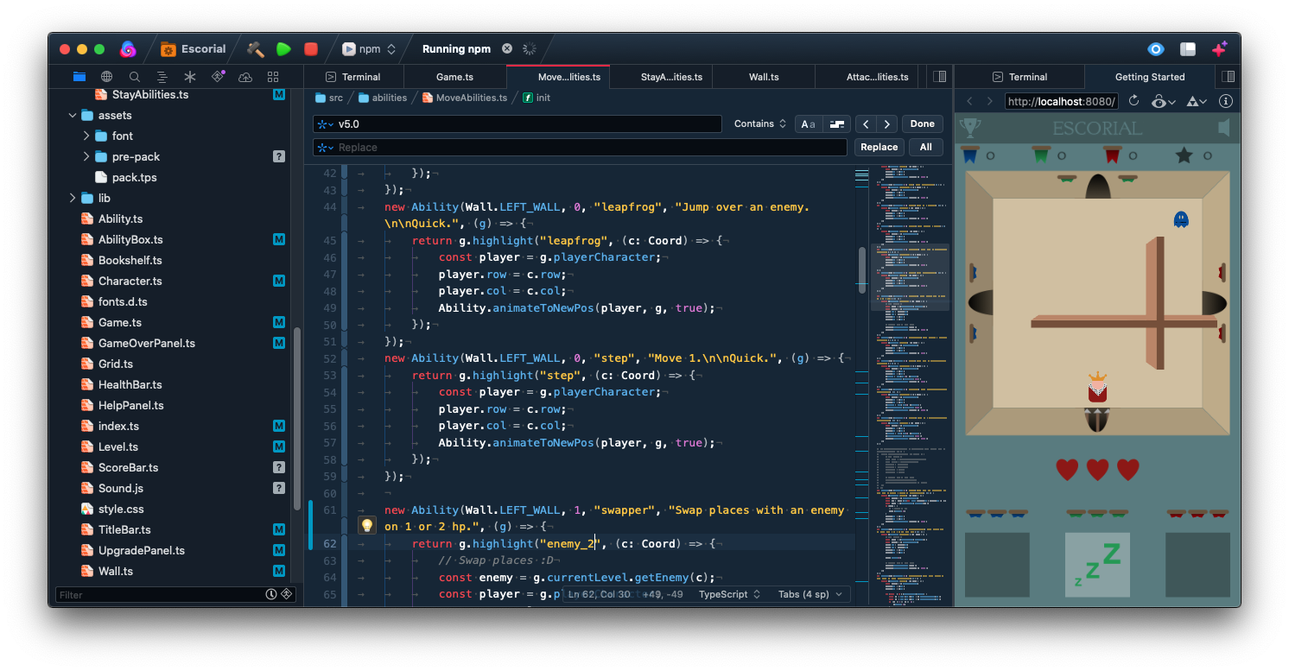
Task: Collapse the assets folder
Action: click(x=73, y=115)
